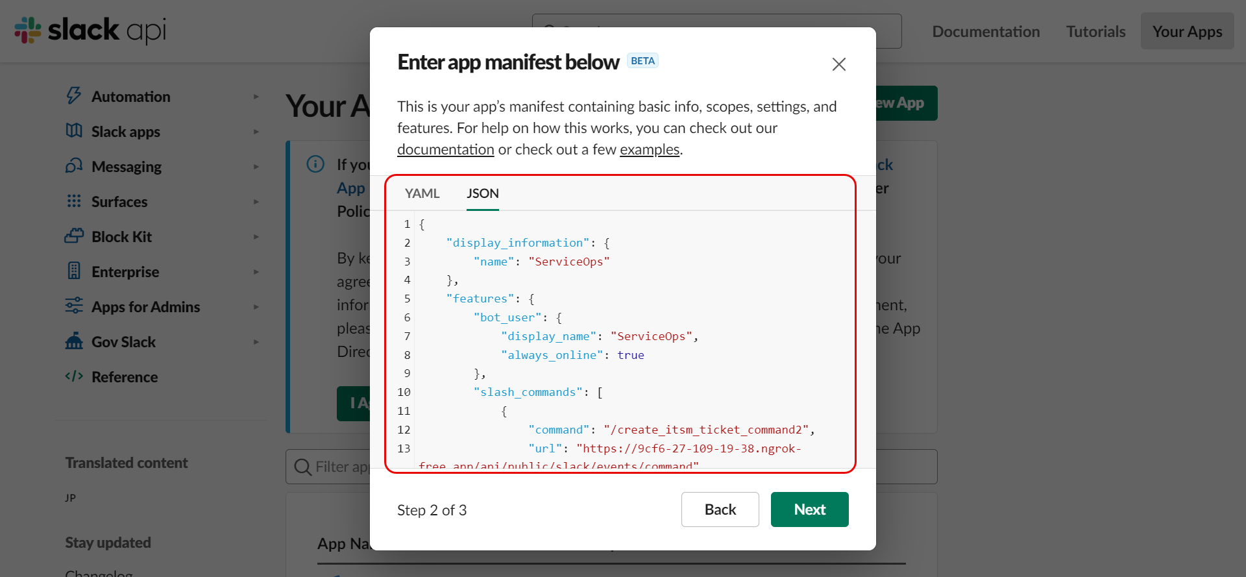Open the Gov Slack sidebar item

click(x=123, y=342)
